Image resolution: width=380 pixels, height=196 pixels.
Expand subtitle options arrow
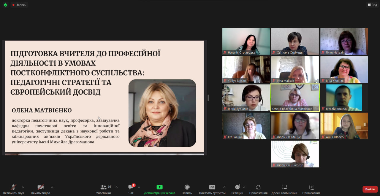point(224,187)
